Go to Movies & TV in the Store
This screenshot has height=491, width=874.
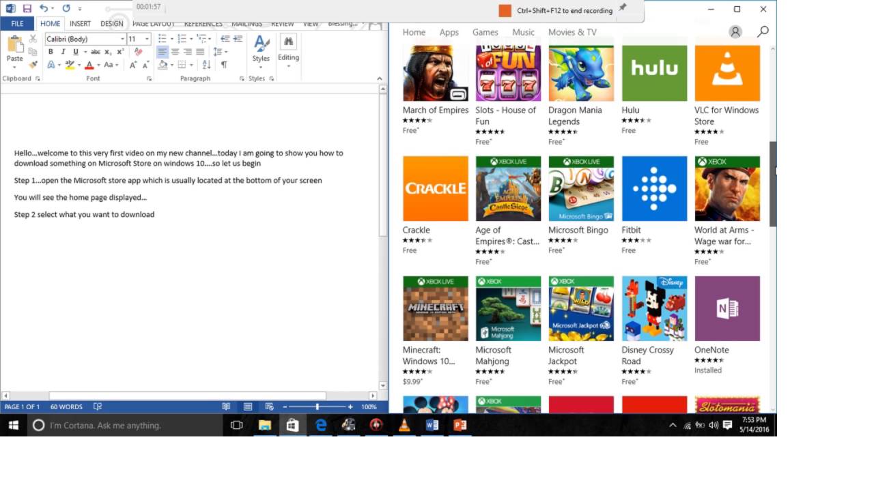[x=572, y=32]
